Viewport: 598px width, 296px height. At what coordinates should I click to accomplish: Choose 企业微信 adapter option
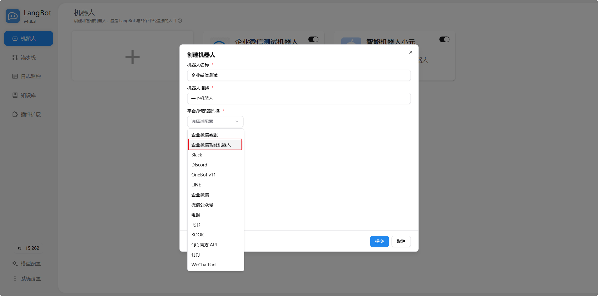click(x=215, y=195)
